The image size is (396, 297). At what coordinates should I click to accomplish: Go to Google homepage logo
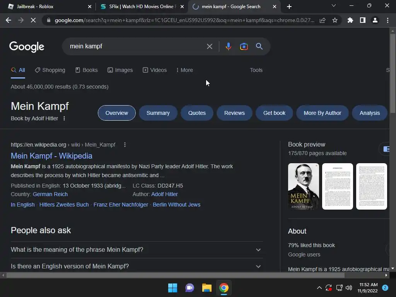27,47
